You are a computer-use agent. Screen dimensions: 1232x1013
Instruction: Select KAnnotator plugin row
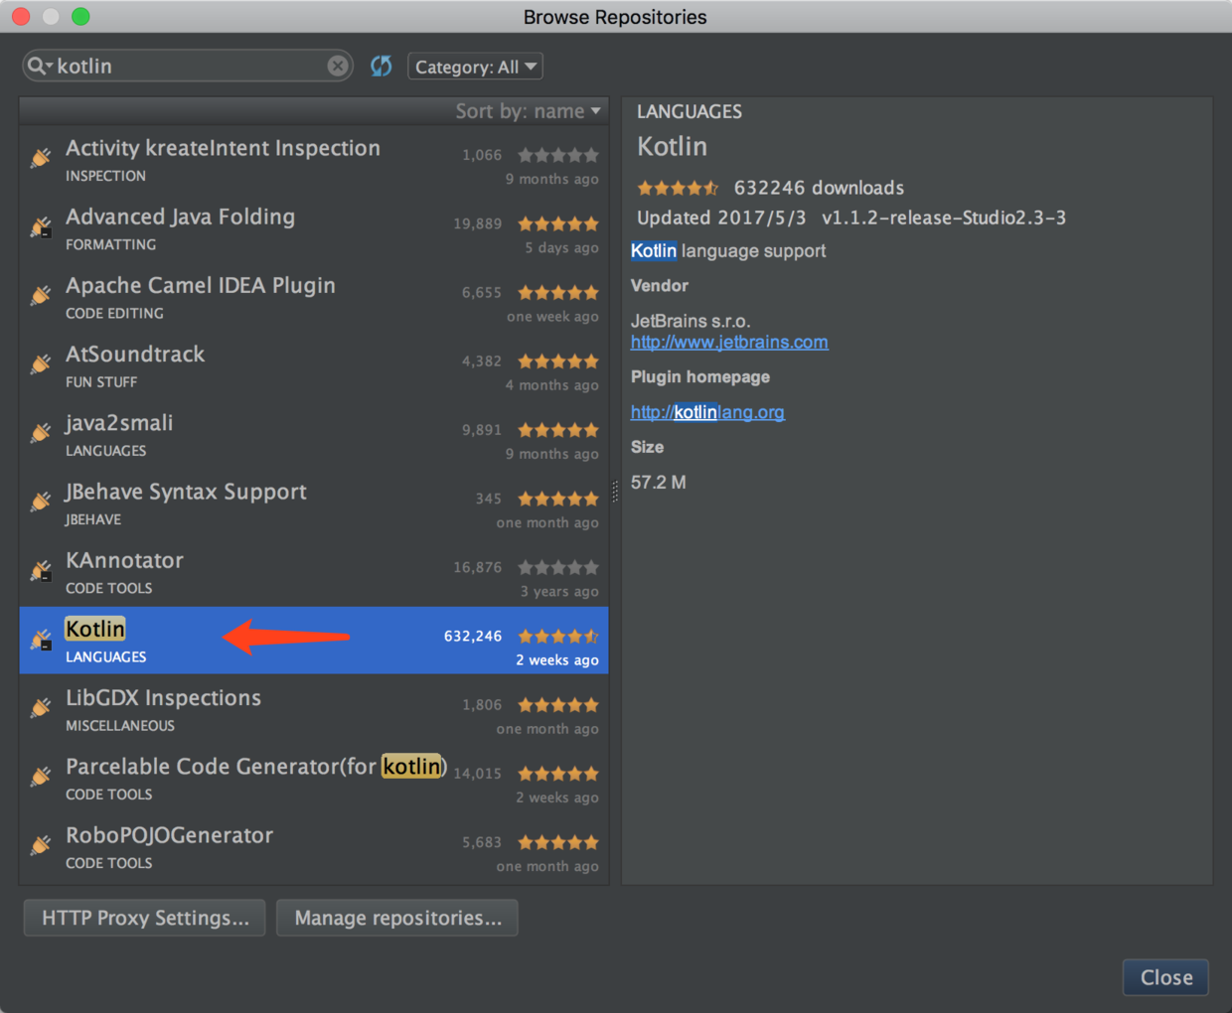click(314, 571)
